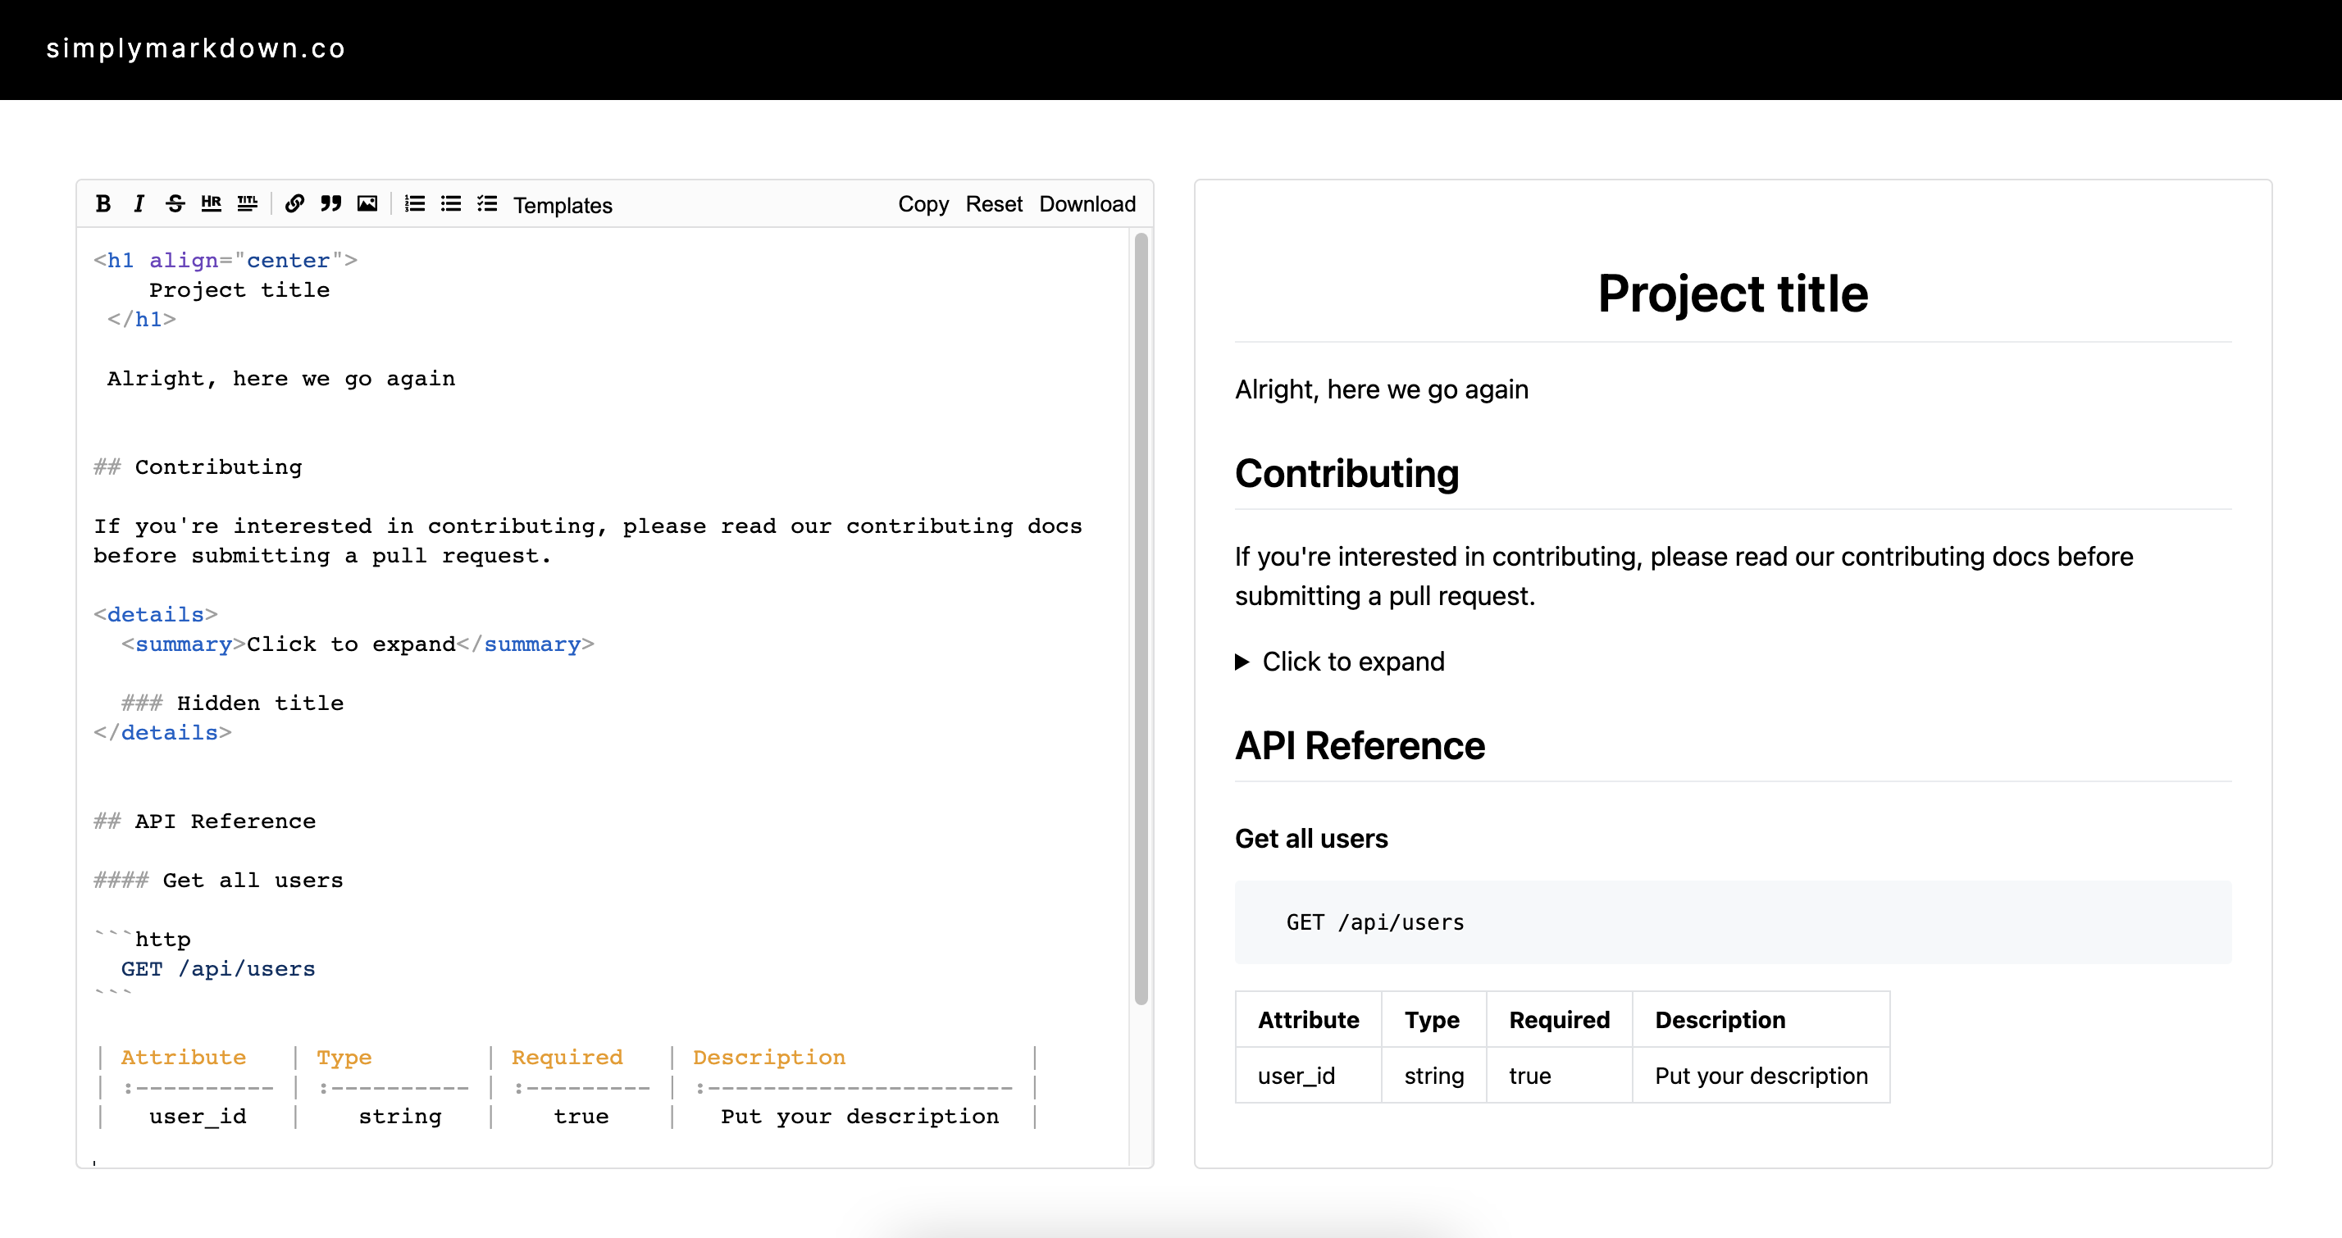Insert a horizontal rule with HR icon
Viewport: 2342px width, 1238px height.
point(211,203)
